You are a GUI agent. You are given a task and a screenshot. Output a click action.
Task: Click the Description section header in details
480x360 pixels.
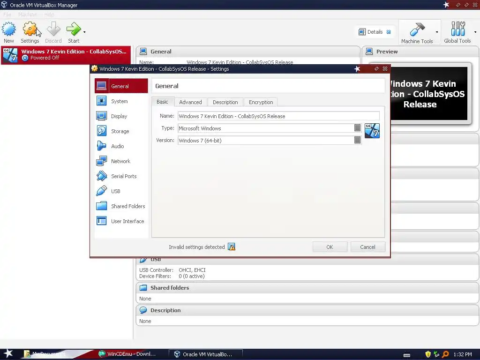(x=307, y=310)
